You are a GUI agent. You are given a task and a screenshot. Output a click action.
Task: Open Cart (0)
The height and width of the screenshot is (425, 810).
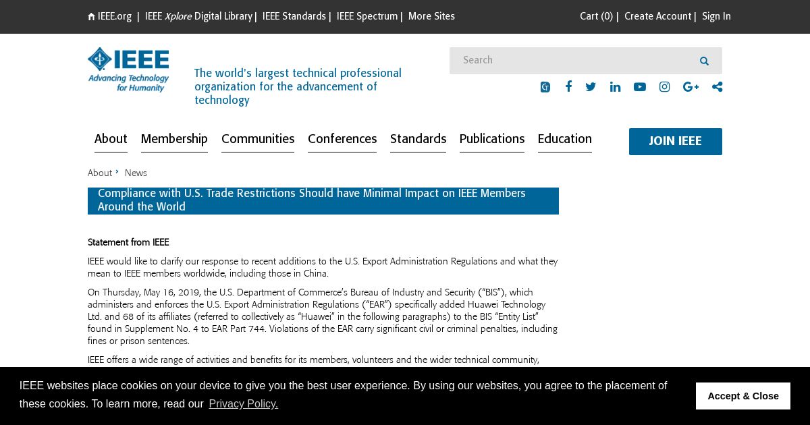[x=597, y=17]
